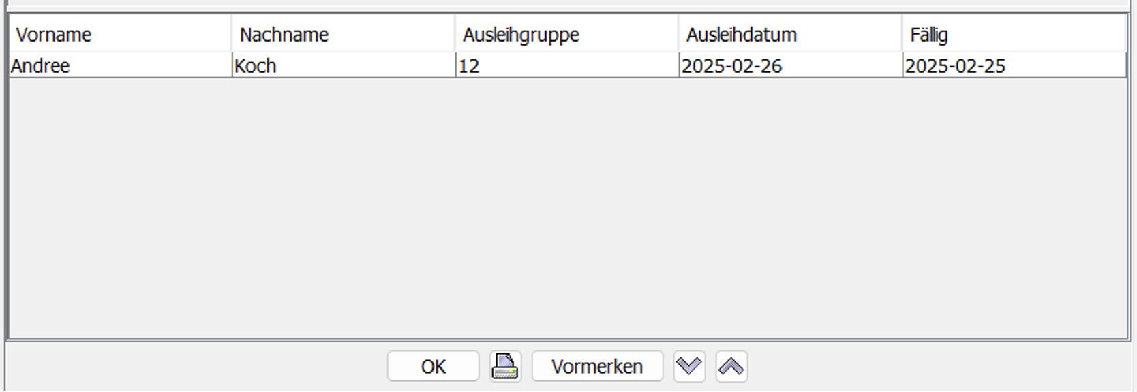Select the Andree first name cell
The width and height of the screenshot is (1137, 392).
point(120,66)
